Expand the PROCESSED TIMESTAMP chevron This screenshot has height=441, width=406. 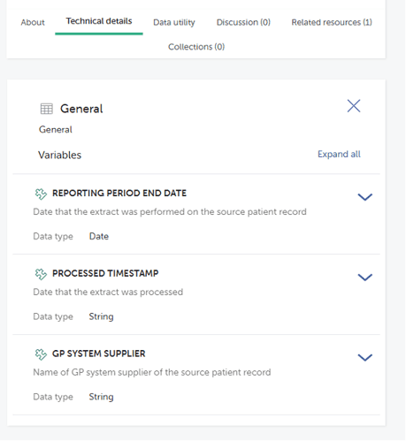pyautogui.click(x=365, y=277)
